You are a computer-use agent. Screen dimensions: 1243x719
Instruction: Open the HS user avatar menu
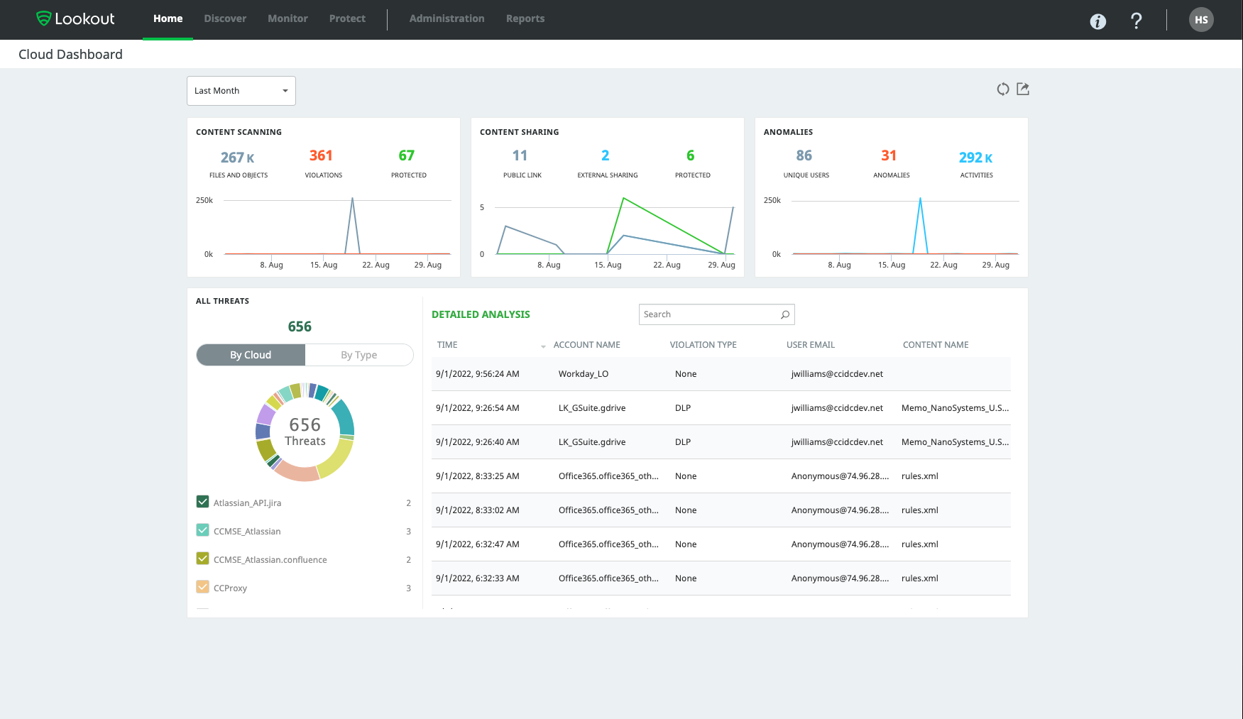1200,20
